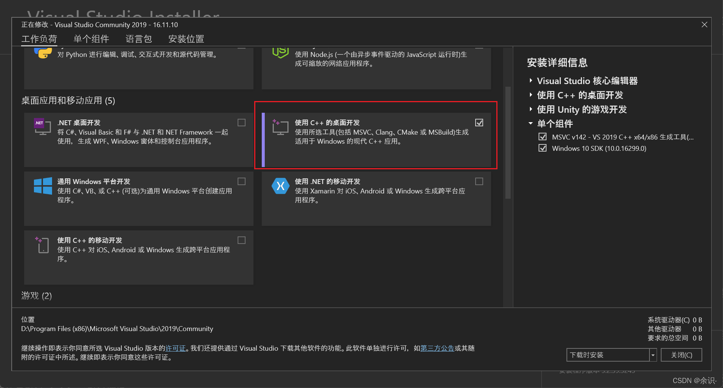Image resolution: width=723 pixels, height=388 pixels.
Task: Click the Windows logo icon for 通用 Windows 平台开发
Action: [x=43, y=186]
